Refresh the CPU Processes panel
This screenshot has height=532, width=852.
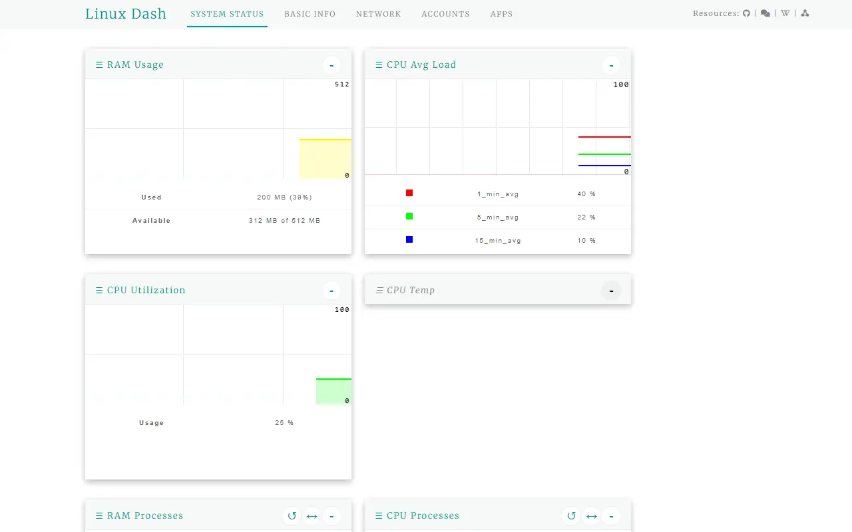pos(571,516)
